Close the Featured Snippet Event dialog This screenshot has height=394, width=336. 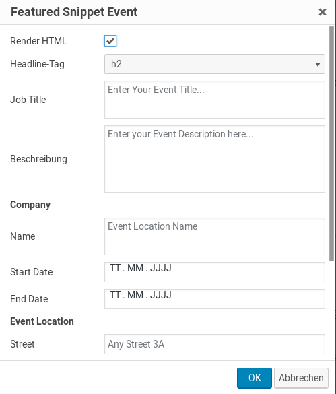coord(322,12)
